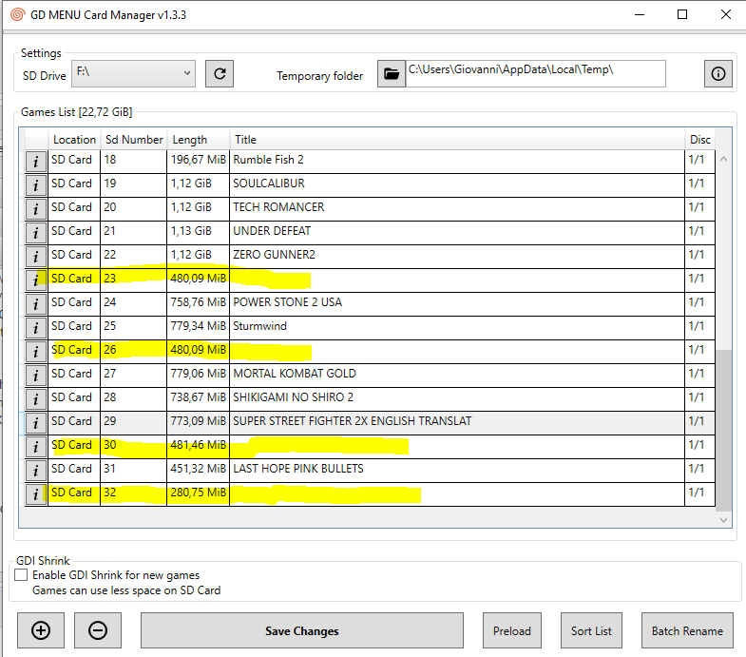Select the TECH ROMANCER title cell

point(457,209)
